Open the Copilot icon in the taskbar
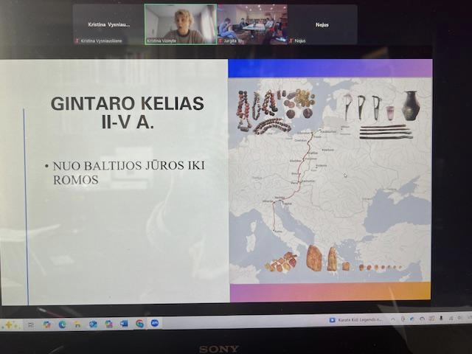 (x=46, y=324)
